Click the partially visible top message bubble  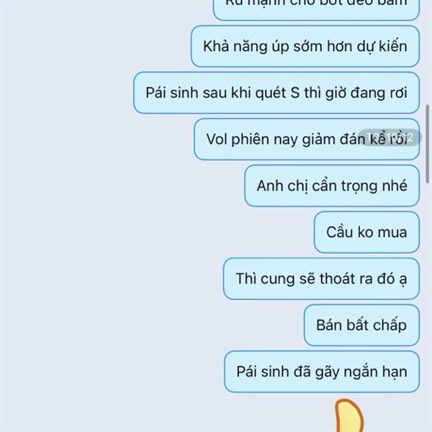click(316, 9)
